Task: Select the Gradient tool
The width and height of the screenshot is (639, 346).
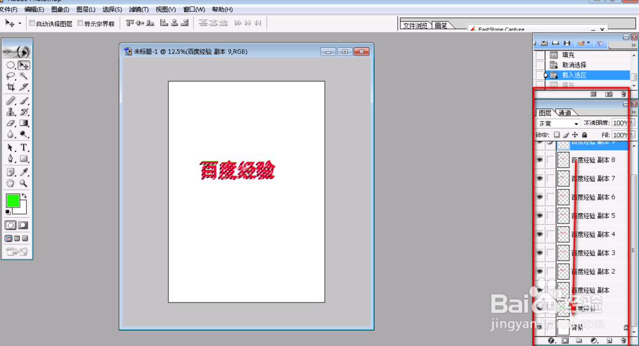Action: (24, 123)
